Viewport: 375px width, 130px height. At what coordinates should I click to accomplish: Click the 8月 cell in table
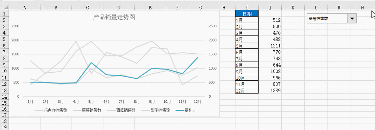[x=247, y=65]
